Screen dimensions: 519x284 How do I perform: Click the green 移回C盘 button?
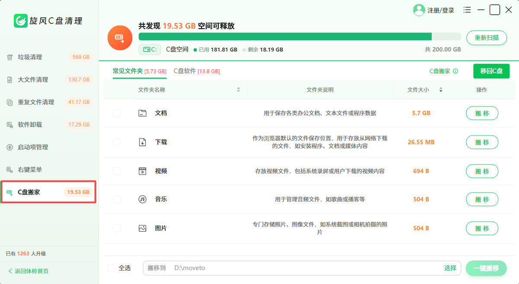491,71
